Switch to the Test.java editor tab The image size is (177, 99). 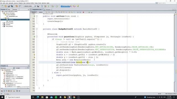point(48,10)
